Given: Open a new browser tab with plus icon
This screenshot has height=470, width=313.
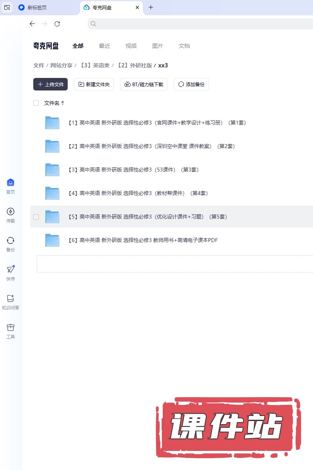Looking at the screenshot, I should tap(151, 7).
